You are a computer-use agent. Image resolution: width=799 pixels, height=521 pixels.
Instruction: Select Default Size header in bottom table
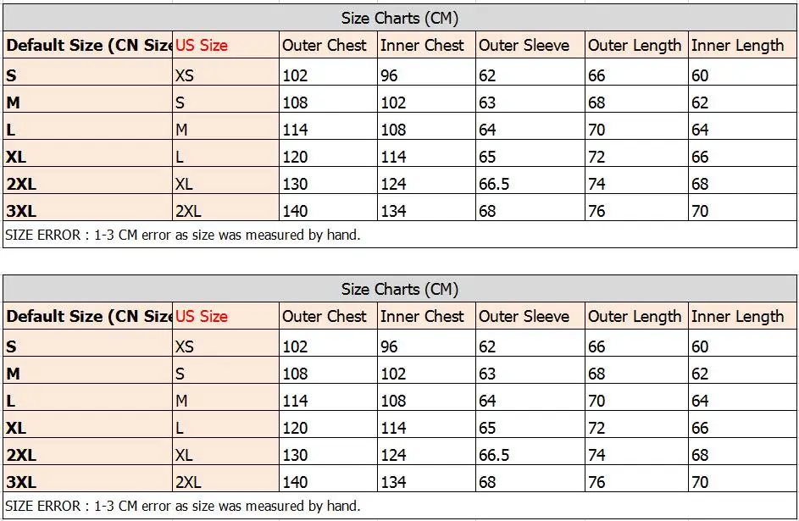(x=89, y=316)
